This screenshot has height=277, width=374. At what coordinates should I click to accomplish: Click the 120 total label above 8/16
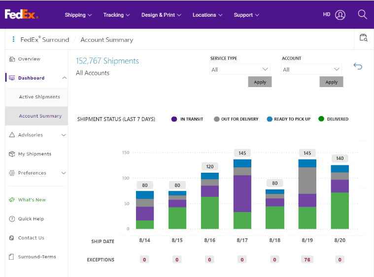(209, 166)
